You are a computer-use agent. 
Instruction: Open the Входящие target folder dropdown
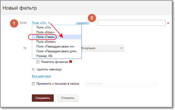pyautogui.click(x=103, y=48)
